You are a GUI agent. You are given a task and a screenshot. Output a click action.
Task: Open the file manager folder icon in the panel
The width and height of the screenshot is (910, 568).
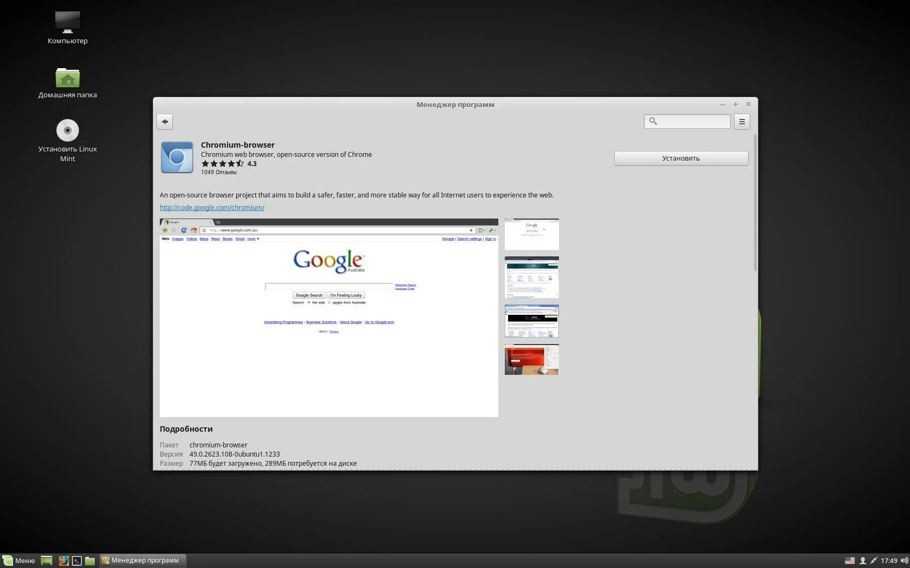pyautogui.click(x=90, y=560)
